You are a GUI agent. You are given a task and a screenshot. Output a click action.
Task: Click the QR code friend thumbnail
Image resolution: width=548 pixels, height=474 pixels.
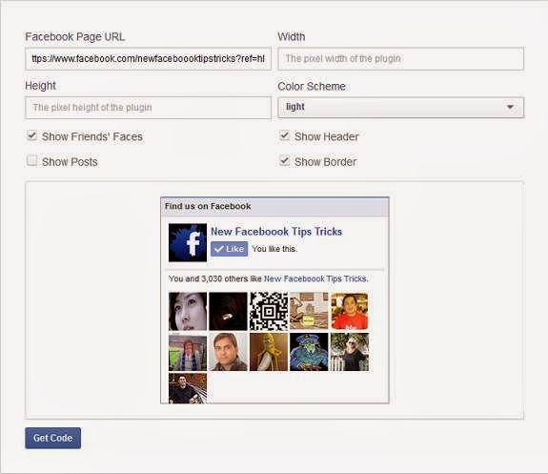click(269, 311)
